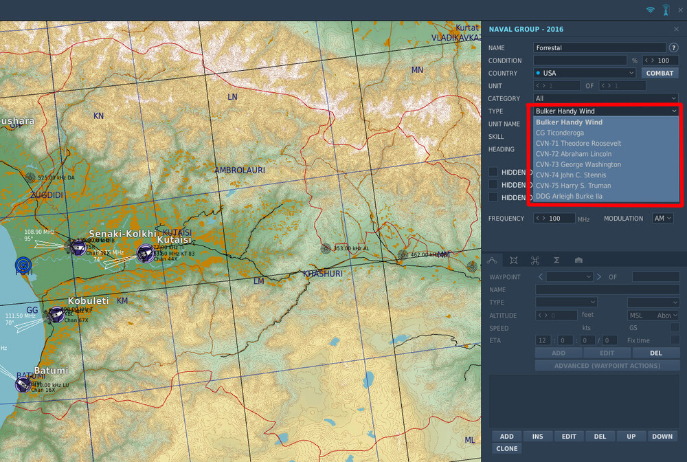This screenshot has width=687, height=462.
Task: Open the Country dropdown showing USA
Action: [x=585, y=73]
